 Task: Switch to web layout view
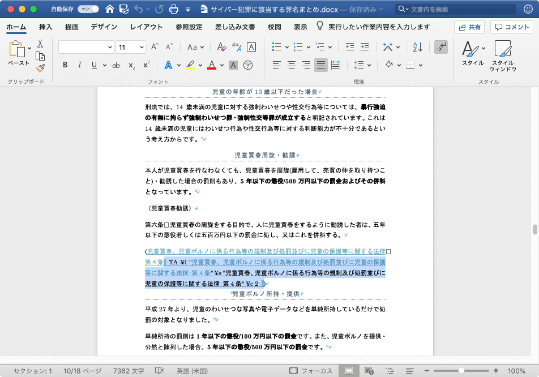click(x=369, y=370)
